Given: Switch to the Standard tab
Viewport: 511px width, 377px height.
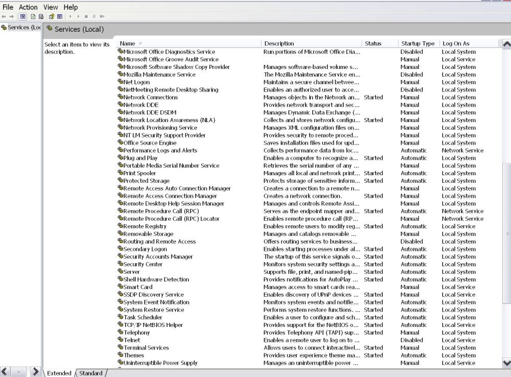Looking at the screenshot, I should pyautogui.click(x=90, y=373).
